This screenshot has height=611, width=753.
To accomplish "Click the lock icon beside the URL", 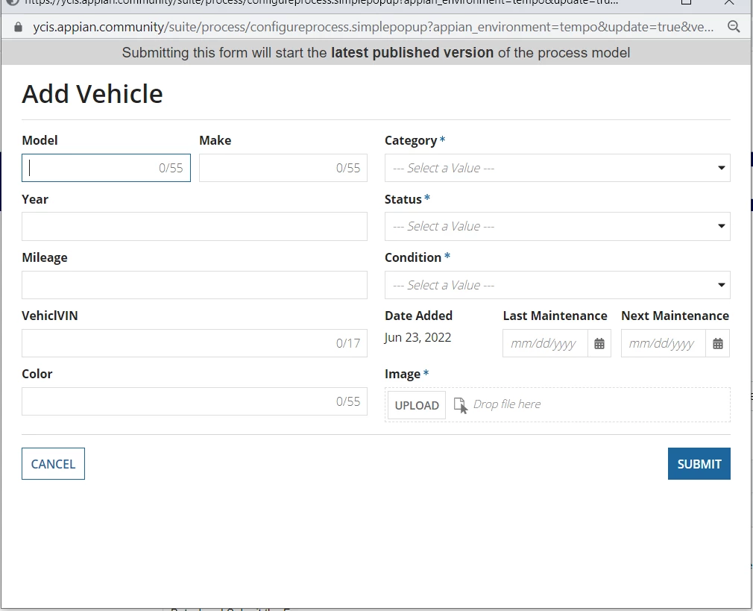I will (x=18, y=27).
